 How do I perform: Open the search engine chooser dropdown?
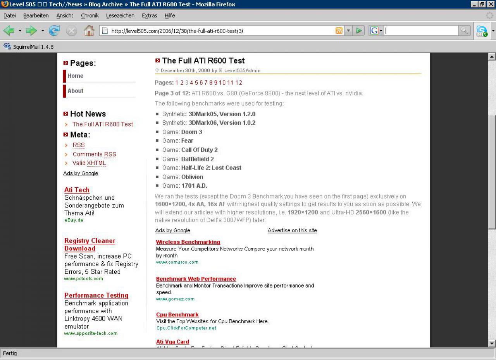coord(381,31)
